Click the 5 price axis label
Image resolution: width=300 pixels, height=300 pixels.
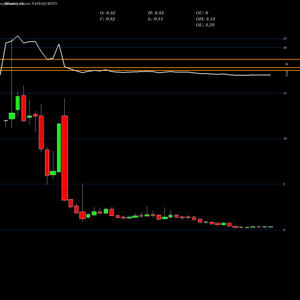click(x=284, y=184)
